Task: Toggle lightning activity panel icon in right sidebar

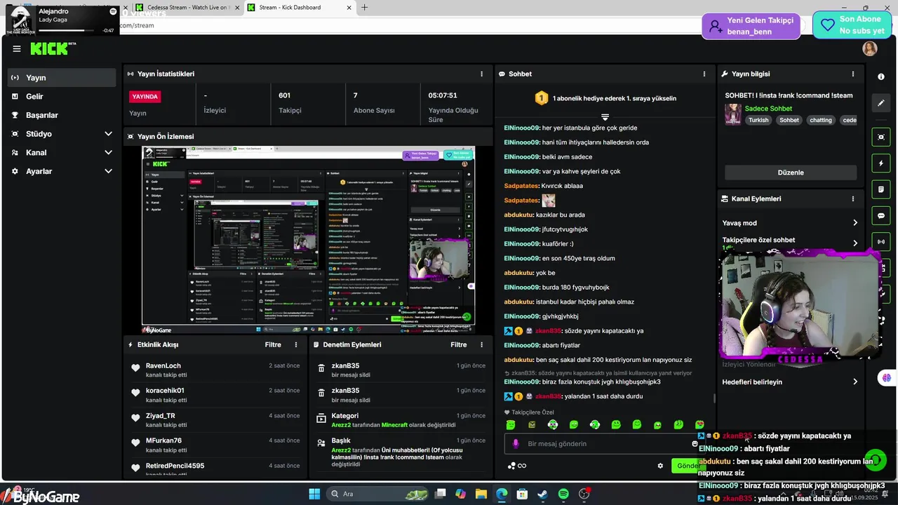Action: coord(881,163)
